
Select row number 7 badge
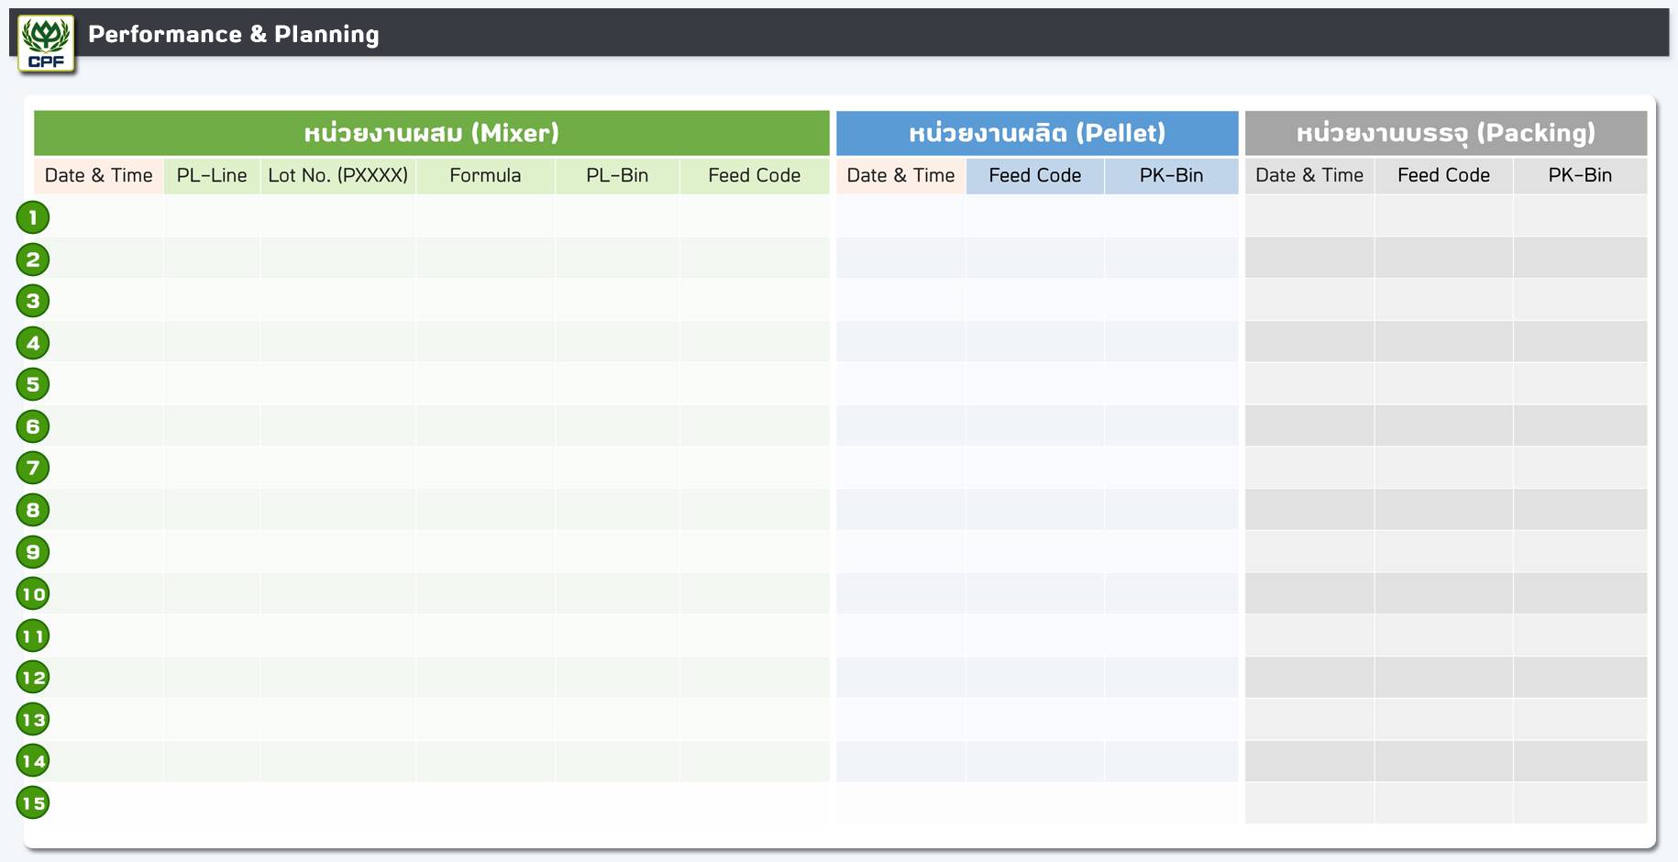33,468
